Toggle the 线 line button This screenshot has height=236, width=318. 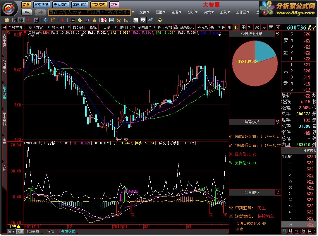pos(257,28)
